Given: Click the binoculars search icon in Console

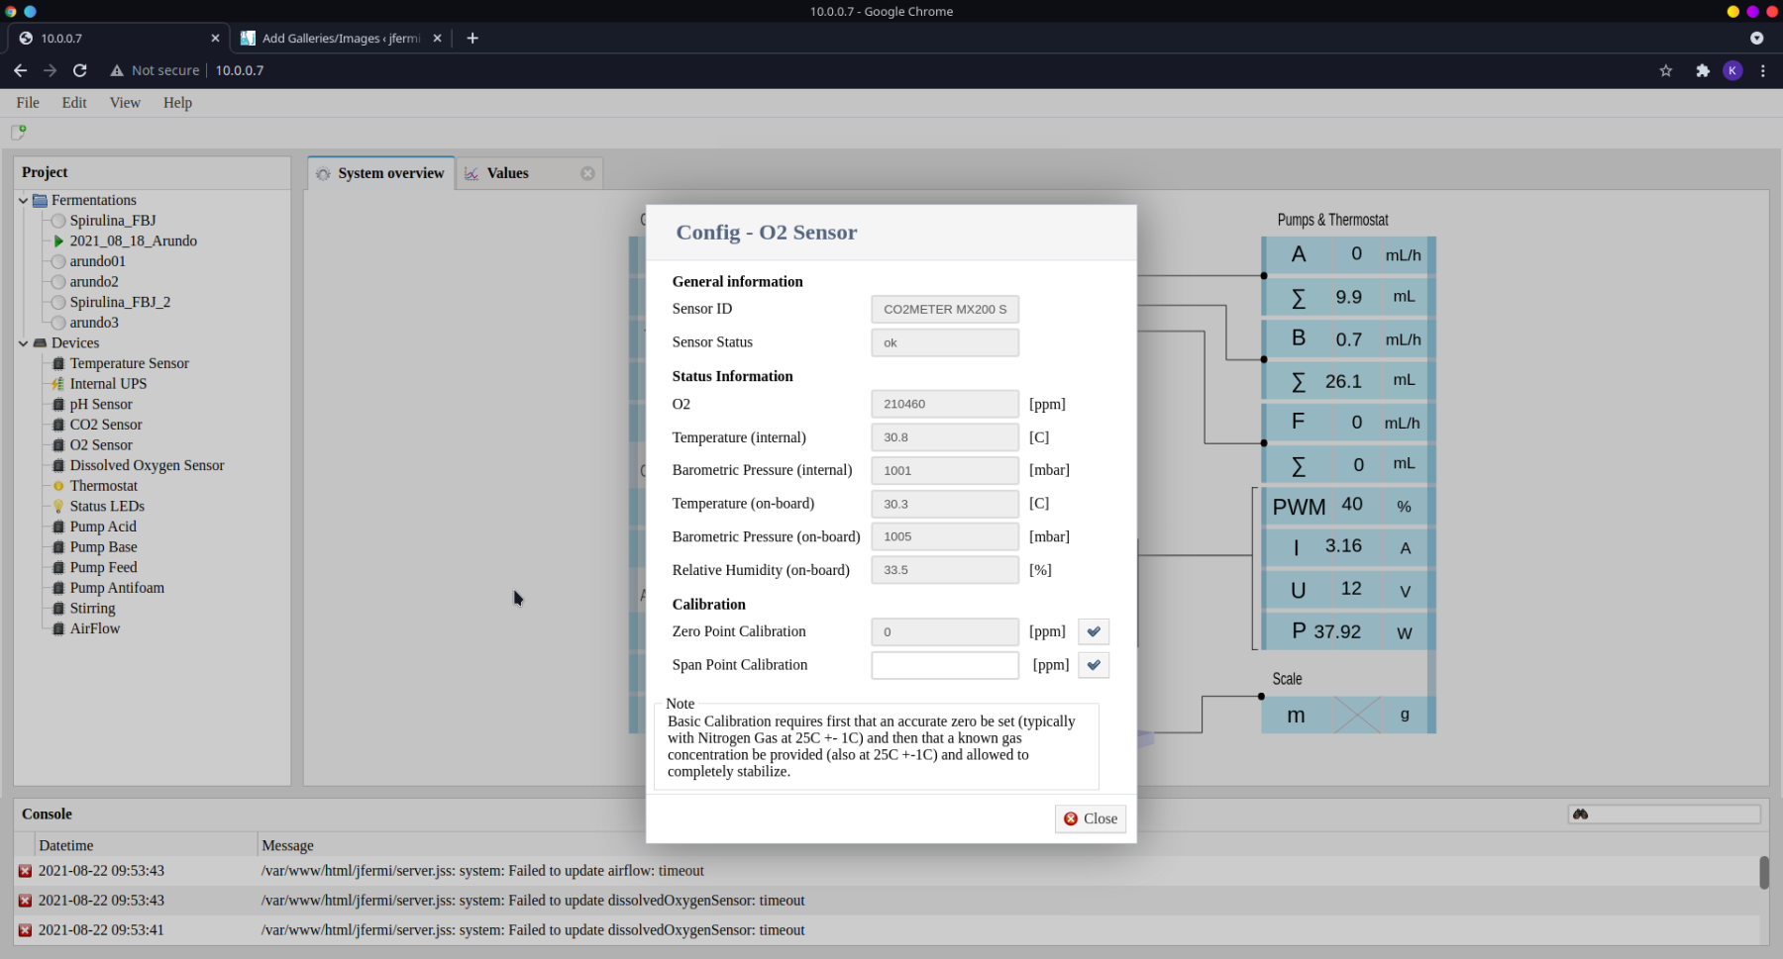Looking at the screenshot, I should coord(1581,815).
